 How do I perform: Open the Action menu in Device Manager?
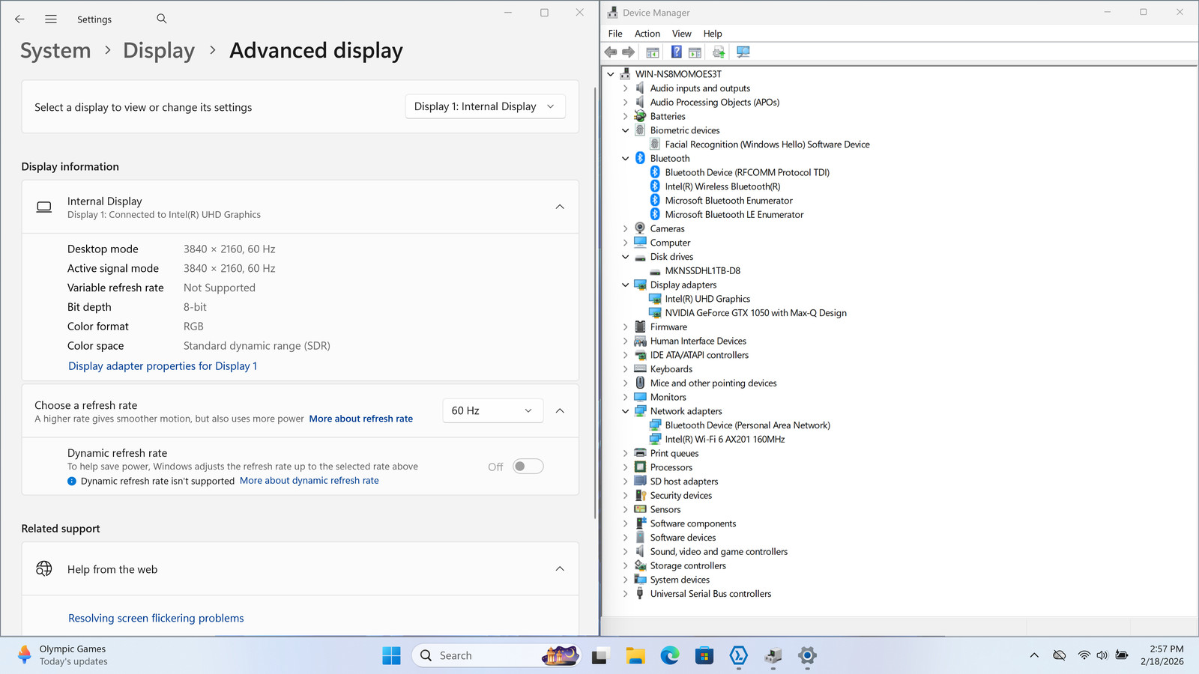tap(647, 34)
